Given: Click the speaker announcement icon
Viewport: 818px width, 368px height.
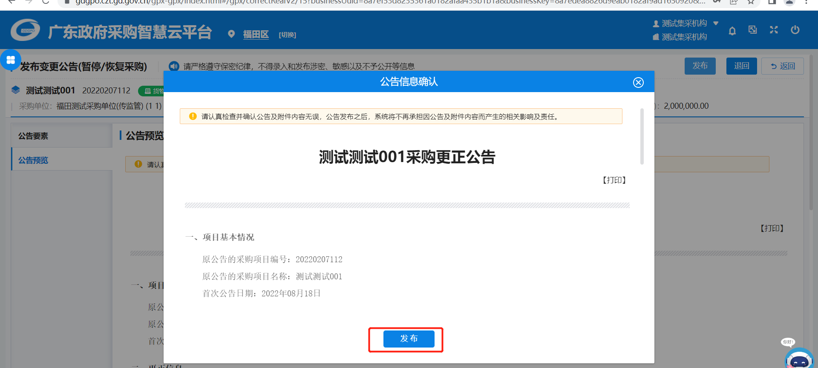Looking at the screenshot, I should click(174, 66).
